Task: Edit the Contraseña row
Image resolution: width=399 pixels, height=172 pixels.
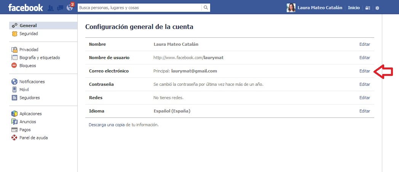Action: [x=364, y=84]
